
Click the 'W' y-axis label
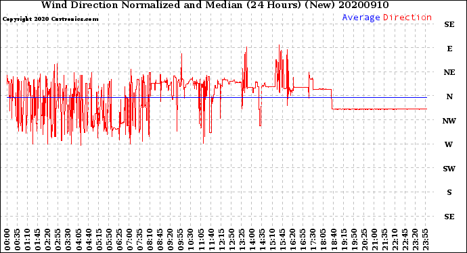(x=449, y=144)
